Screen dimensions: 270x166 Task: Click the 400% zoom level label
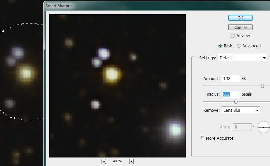[x=117, y=161]
